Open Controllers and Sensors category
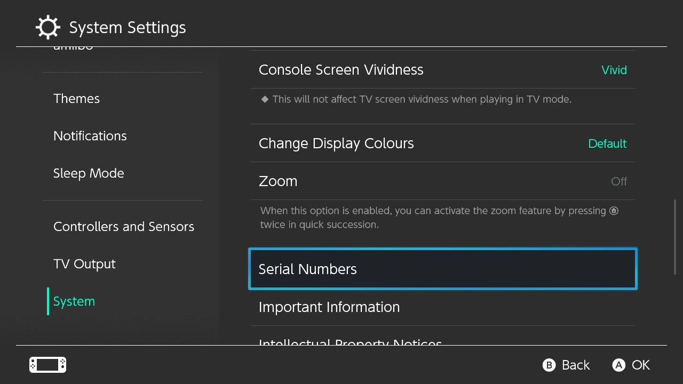Image resolution: width=683 pixels, height=384 pixels. 123,227
